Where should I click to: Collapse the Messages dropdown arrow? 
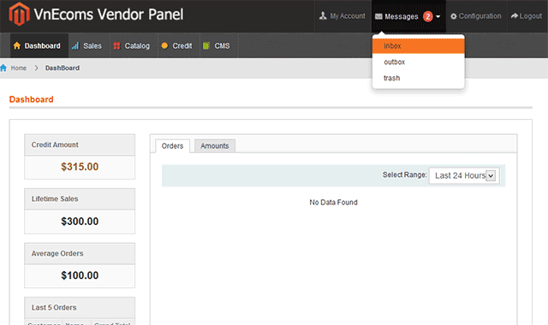click(438, 16)
